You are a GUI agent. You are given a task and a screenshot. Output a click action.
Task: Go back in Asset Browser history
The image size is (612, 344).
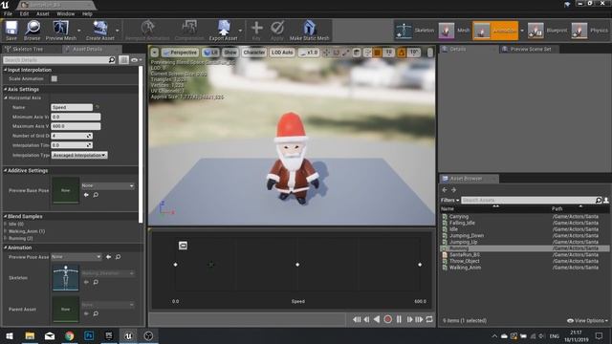[445, 190]
